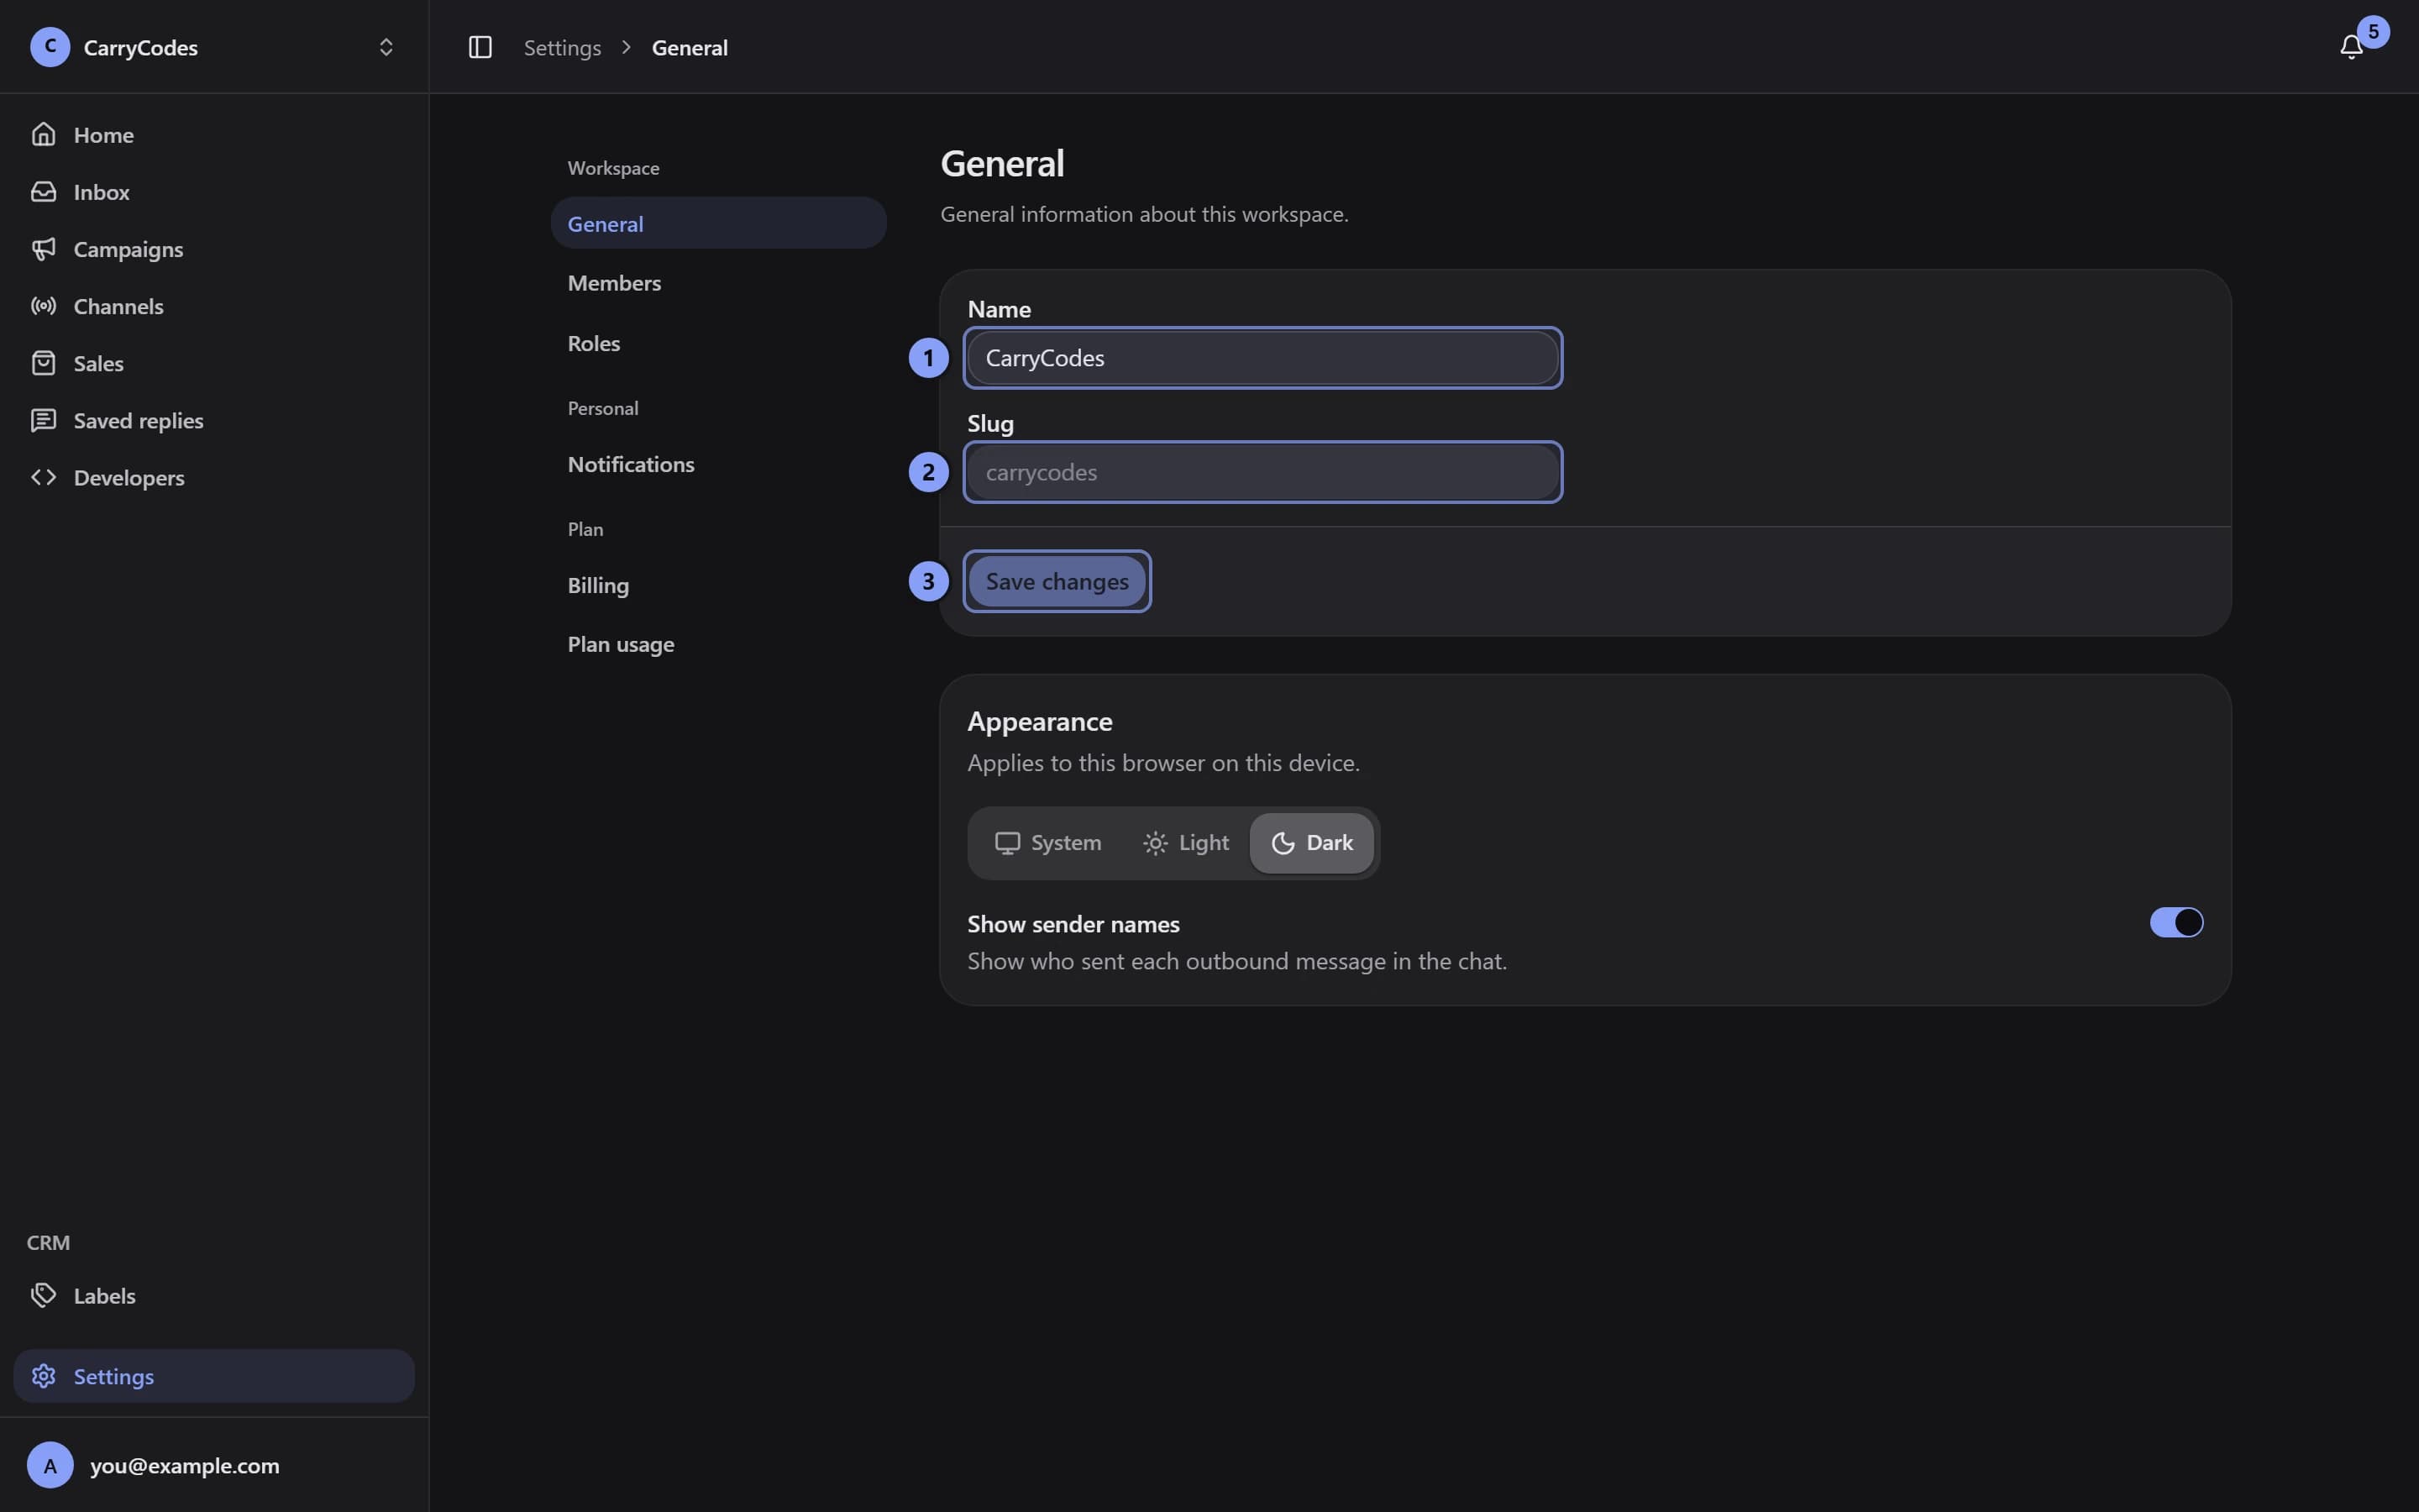Open Members settings tab
The height and width of the screenshot is (1512, 2419).
(719, 283)
